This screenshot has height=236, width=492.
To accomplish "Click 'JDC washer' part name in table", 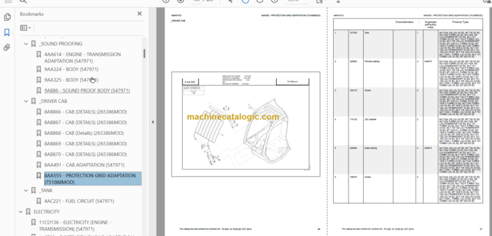I will point(370,120).
